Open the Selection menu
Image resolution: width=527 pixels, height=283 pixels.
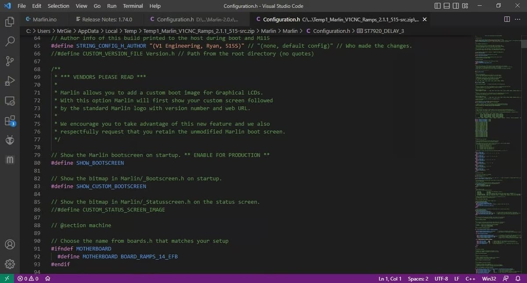point(58,6)
